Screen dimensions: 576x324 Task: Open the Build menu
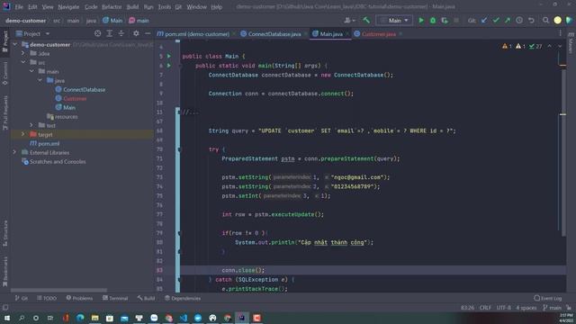pyautogui.click(x=132, y=6)
